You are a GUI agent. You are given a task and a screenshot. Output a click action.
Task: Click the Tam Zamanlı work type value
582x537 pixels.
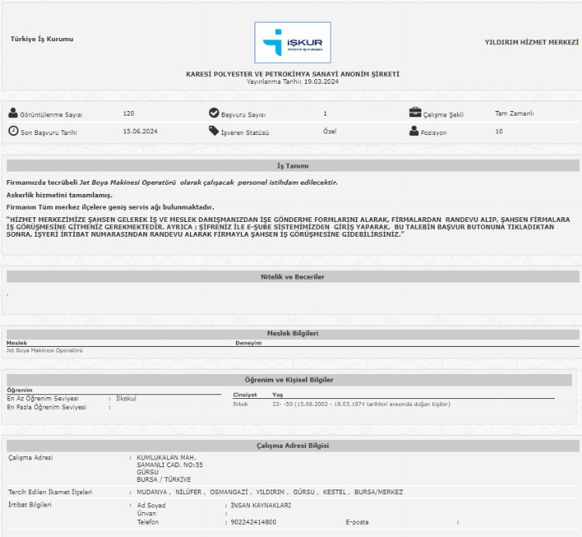click(514, 113)
